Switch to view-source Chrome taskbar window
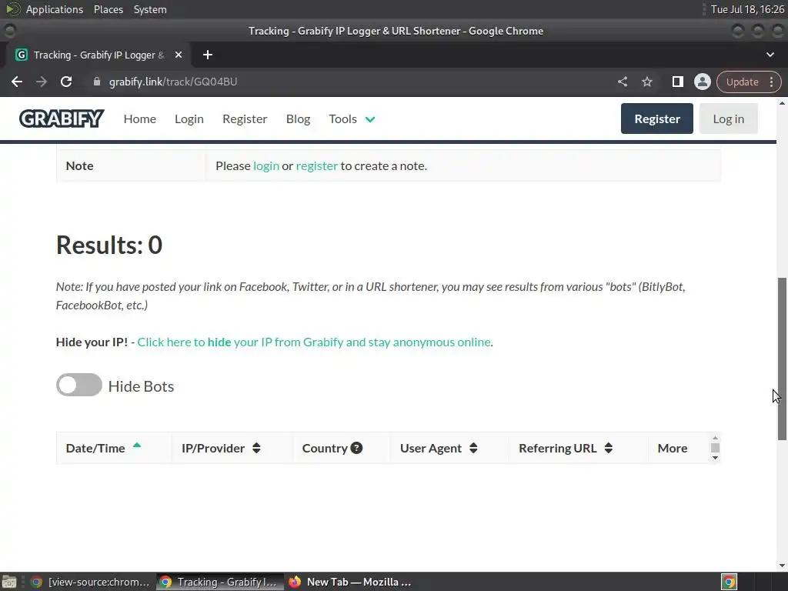Viewport: 788px width, 591px height. pos(91,582)
